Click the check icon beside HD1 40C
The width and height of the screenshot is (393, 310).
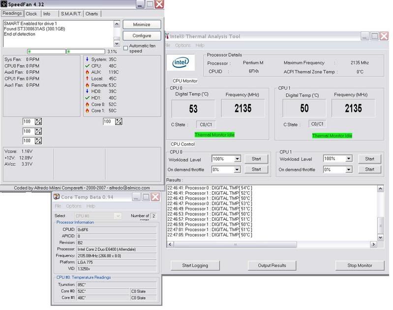pyautogui.click(x=87, y=98)
